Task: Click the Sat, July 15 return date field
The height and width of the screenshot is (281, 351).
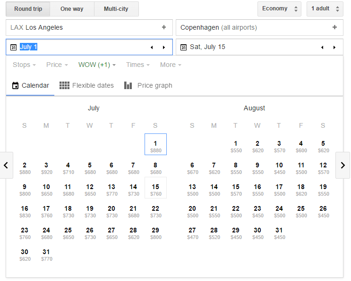Action: pos(246,47)
